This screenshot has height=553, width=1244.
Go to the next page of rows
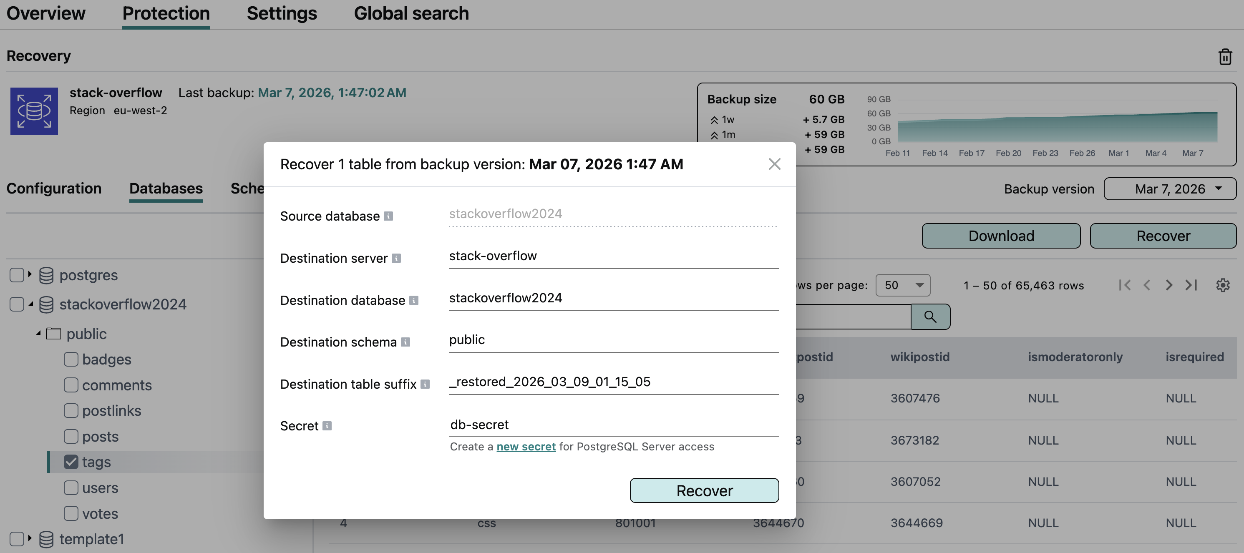(1168, 285)
